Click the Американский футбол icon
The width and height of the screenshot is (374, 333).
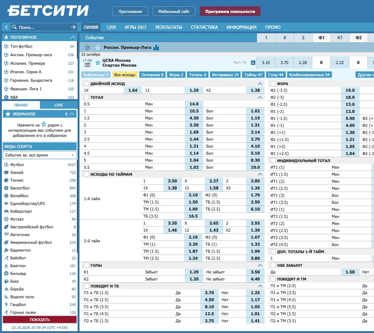click(6, 242)
